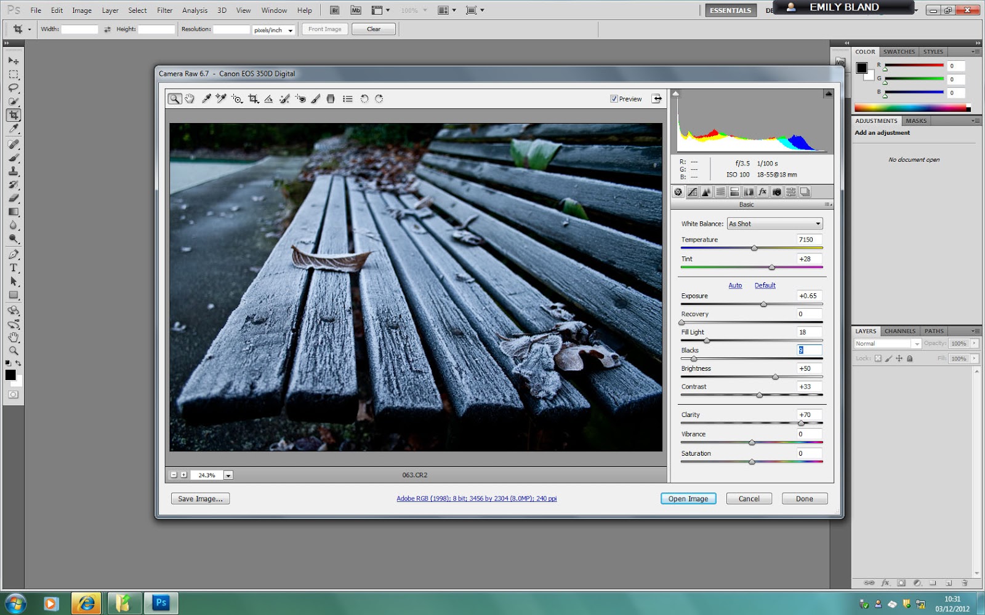Image resolution: width=985 pixels, height=615 pixels.
Task: Open Windows Start menu
Action: click(x=15, y=603)
